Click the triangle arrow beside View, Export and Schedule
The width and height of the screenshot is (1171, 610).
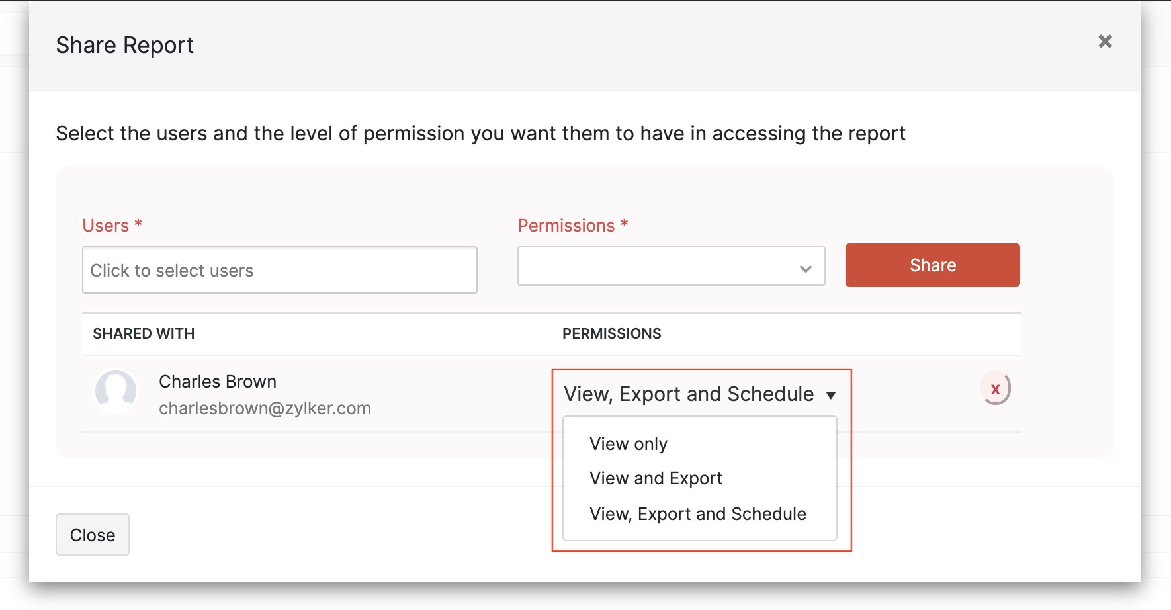(832, 394)
